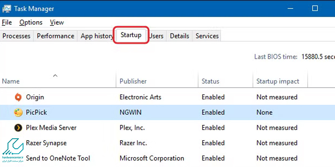Click the Microsoft Corporation publisher cell
The image size is (335, 167).
[152, 158]
